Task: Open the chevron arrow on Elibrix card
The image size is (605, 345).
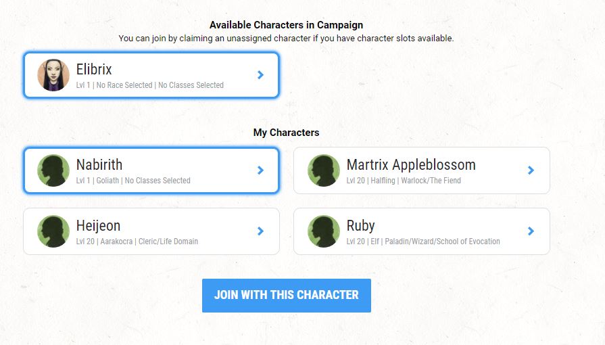Action: coord(260,75)
